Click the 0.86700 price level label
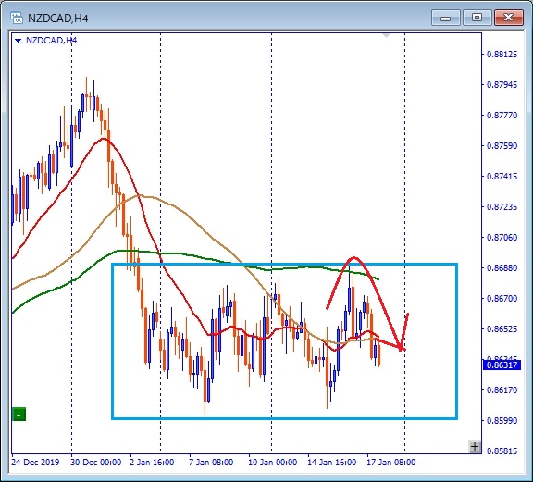 (x=502, y=299)
